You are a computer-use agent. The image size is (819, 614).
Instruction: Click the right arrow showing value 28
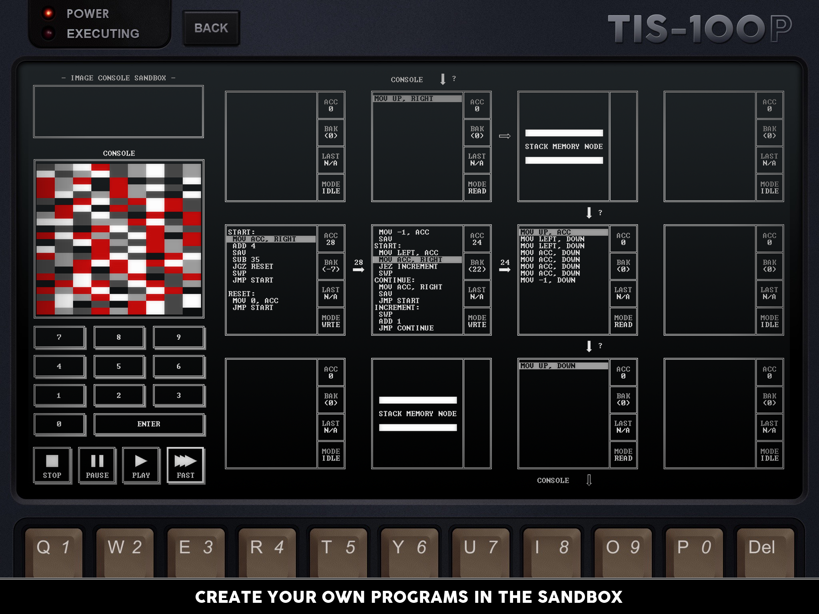coord(358,269)
